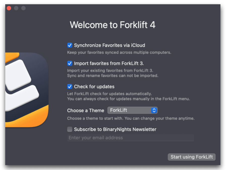
Task: Click the checkmark on the updates checkbox
Action: click(70, 87)
